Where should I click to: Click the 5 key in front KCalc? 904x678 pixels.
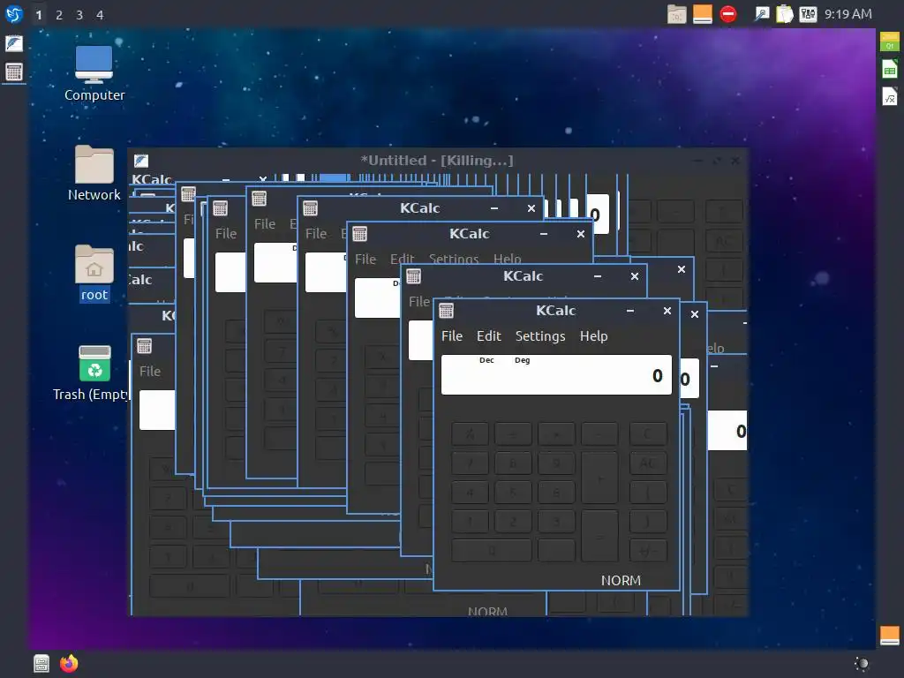pyautogui.click(x=513, y=492)
